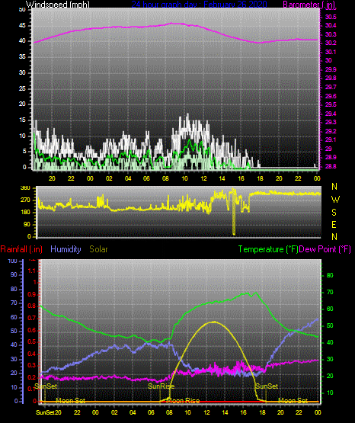Click the 10 hour label under windspeed graph
This screenshot has height=423, width=355.
click(184, 178)
